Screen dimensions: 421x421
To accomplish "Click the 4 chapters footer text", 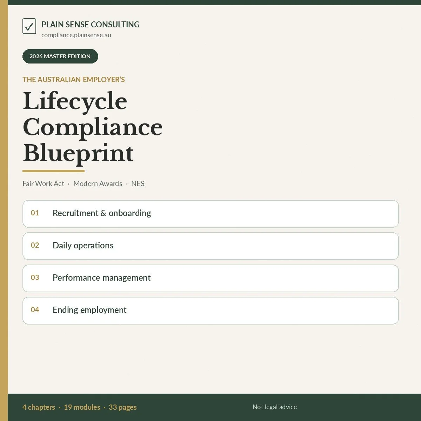I will [x=39, y=407].
